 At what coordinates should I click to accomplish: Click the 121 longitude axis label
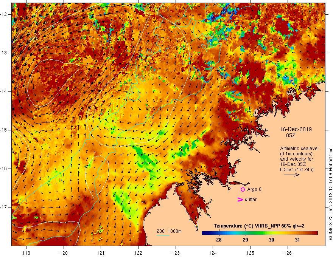(101, 253)
